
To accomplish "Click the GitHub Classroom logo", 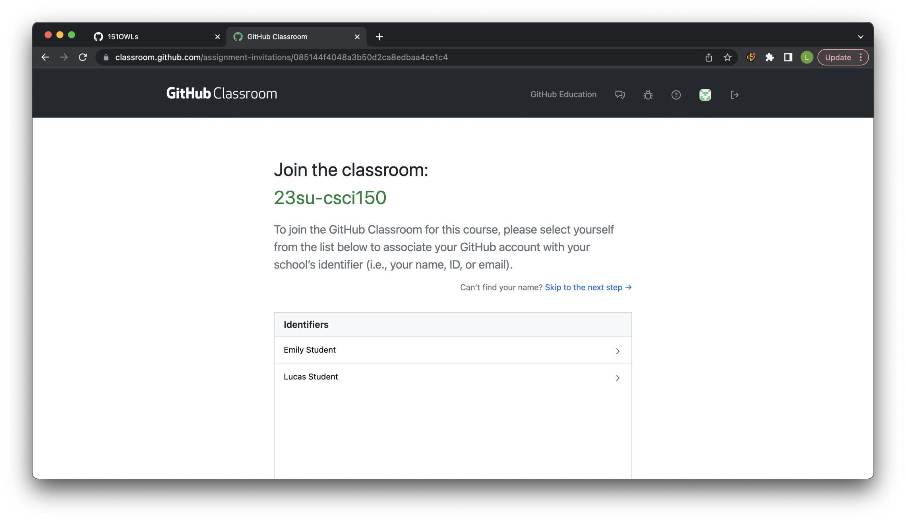I will (222, 93).
